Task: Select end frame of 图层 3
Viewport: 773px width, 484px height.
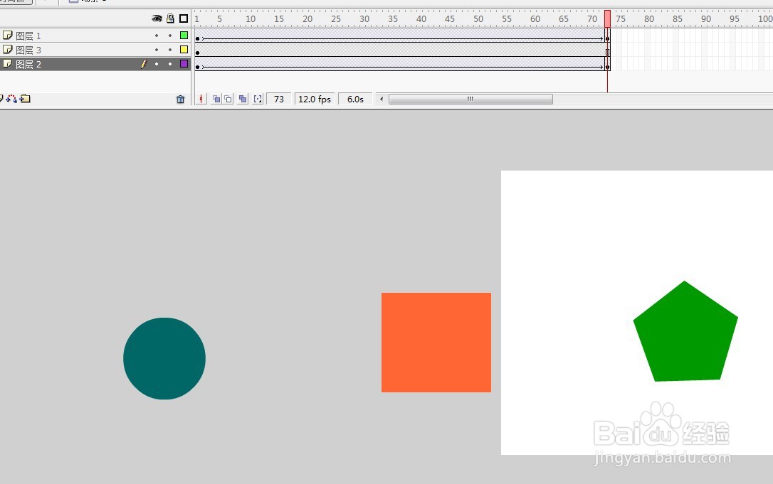Action: point(607,52)
